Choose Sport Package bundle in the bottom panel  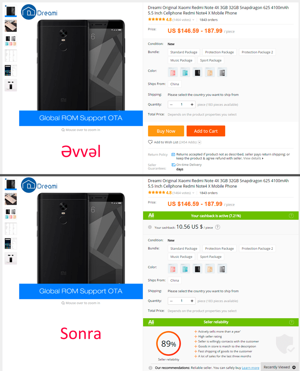(x=211, y=257)
